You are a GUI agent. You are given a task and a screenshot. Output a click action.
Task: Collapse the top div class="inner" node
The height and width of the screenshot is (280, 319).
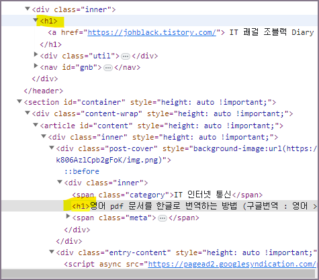coord(28,9)
